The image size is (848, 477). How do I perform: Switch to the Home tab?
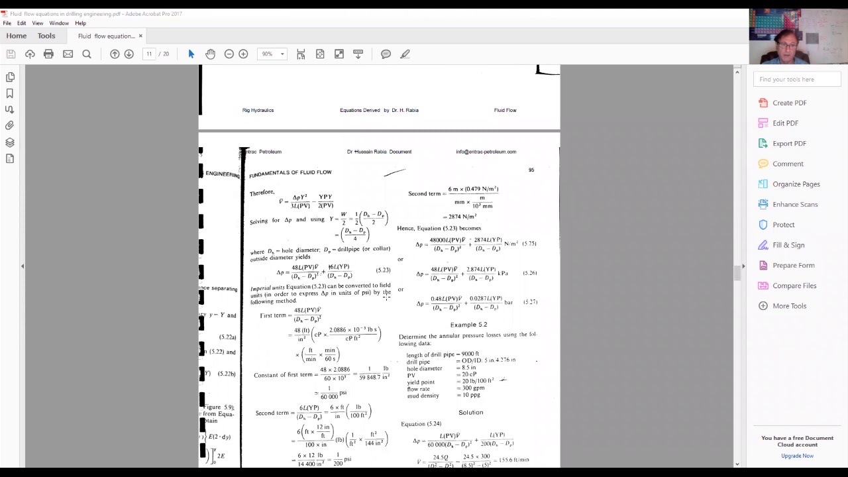[x=17, y=36]
